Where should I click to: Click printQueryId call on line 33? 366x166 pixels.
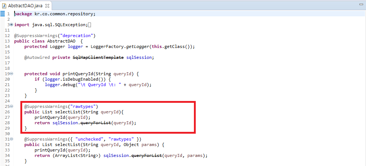[x=50, y=150]
